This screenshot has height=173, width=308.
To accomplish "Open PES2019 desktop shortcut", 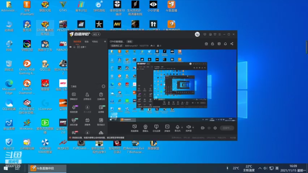I will point(63,26).
